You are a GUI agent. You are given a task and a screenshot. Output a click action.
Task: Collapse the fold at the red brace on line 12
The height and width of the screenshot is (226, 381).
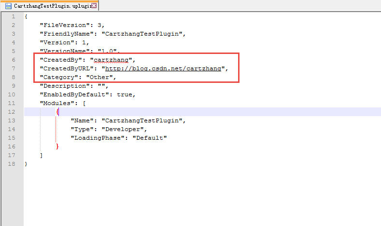tap(57, 112)
